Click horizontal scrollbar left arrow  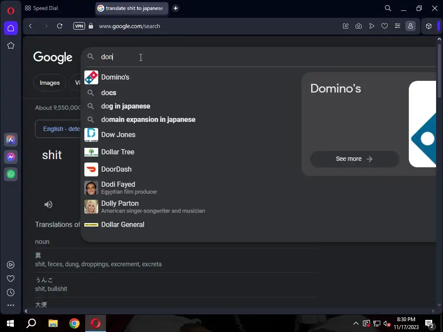pyautogui.click(x=26, y=311)
